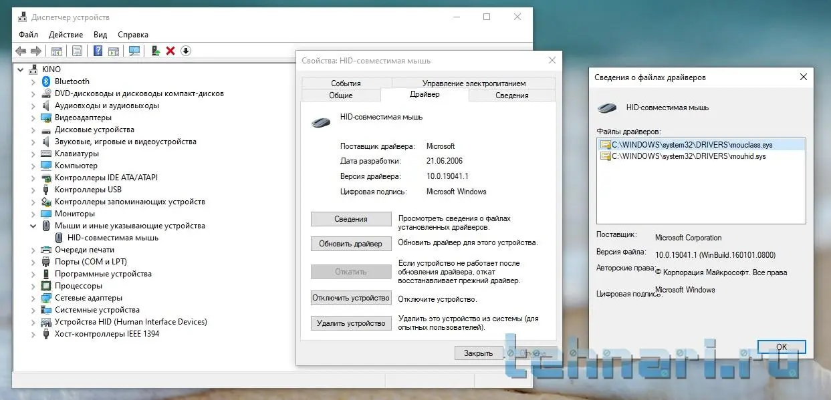Click the disable device down-arrow icon
Screen dimensions: 831x400
click(186, 51)
